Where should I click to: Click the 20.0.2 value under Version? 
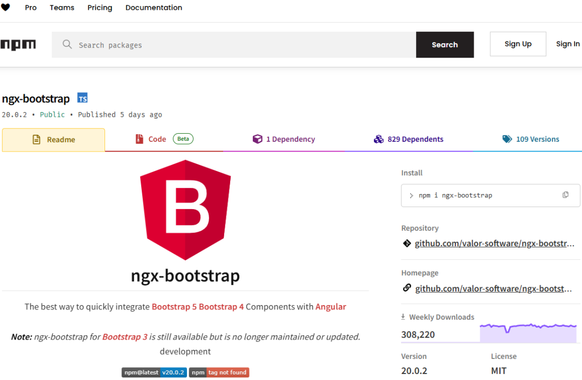tap(414, 371)
